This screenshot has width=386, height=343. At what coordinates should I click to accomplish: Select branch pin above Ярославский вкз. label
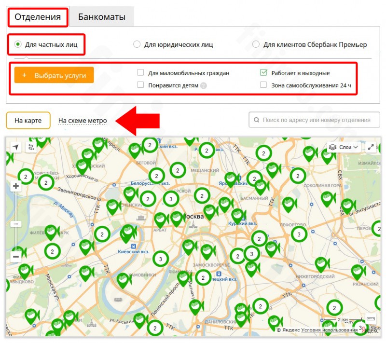point(231,179)
